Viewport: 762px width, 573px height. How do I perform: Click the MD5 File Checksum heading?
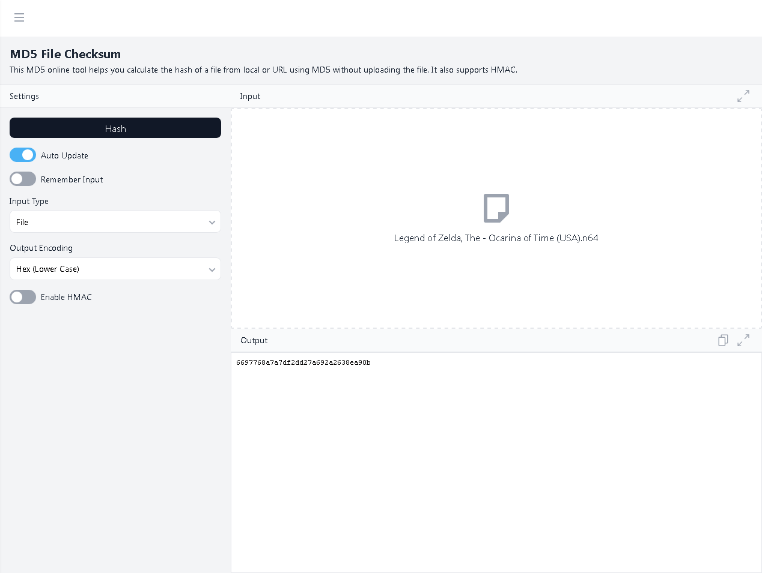(65, 54)
